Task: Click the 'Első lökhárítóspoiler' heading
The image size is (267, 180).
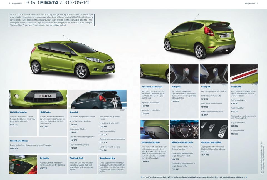Action: point(18,112)
